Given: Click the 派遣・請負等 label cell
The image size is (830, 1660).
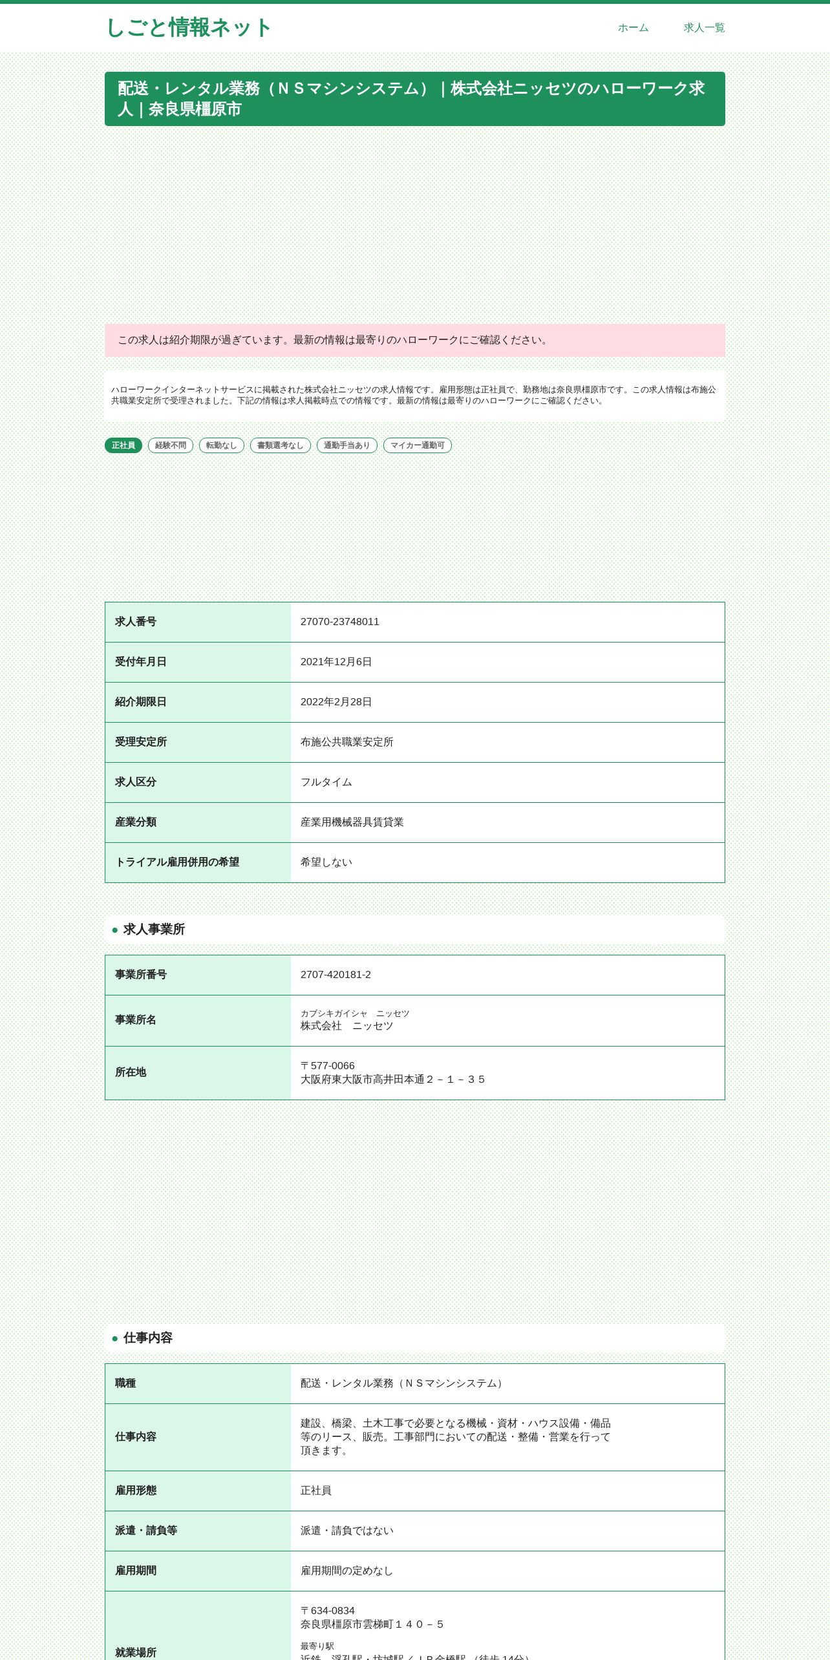Looking at the screenshot, I should [x=198, y=1531].
